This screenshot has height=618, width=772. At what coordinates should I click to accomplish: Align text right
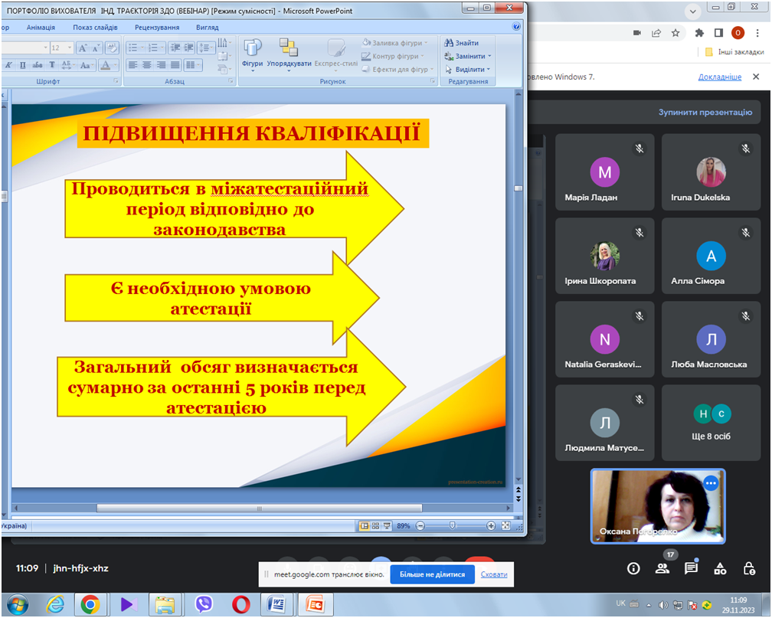(161, 65)
